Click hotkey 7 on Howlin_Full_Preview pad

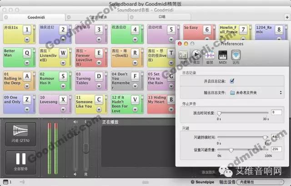click(243, 29)
